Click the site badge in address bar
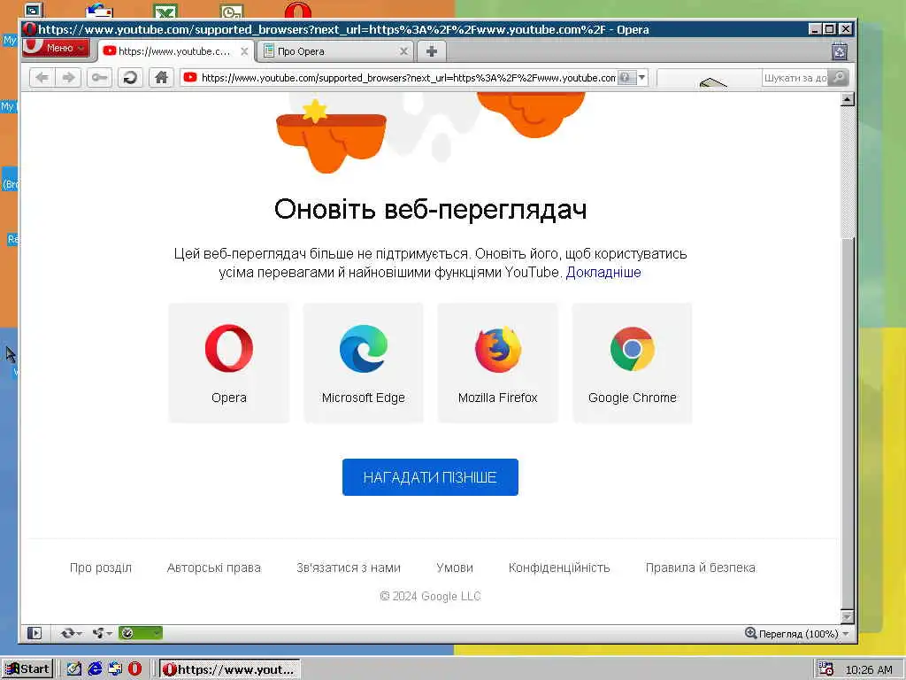Viewport: 906px width, 680px height. click(626, 78)
